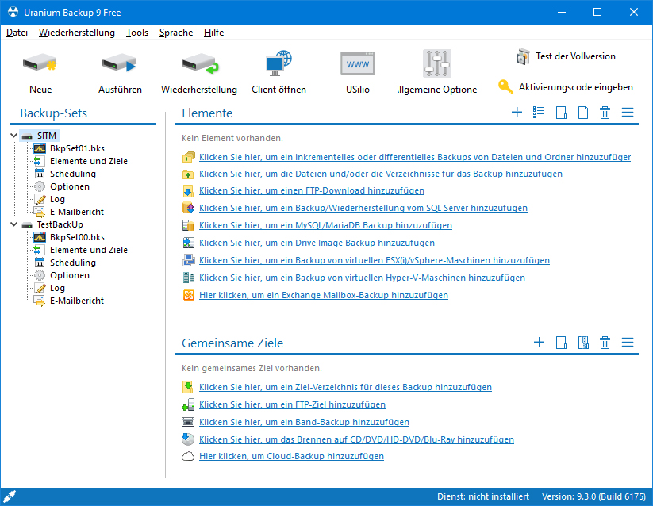Click the plus icon in the Elemente header
This screenshot has width=653, height=506.
[x=517, y=113]
